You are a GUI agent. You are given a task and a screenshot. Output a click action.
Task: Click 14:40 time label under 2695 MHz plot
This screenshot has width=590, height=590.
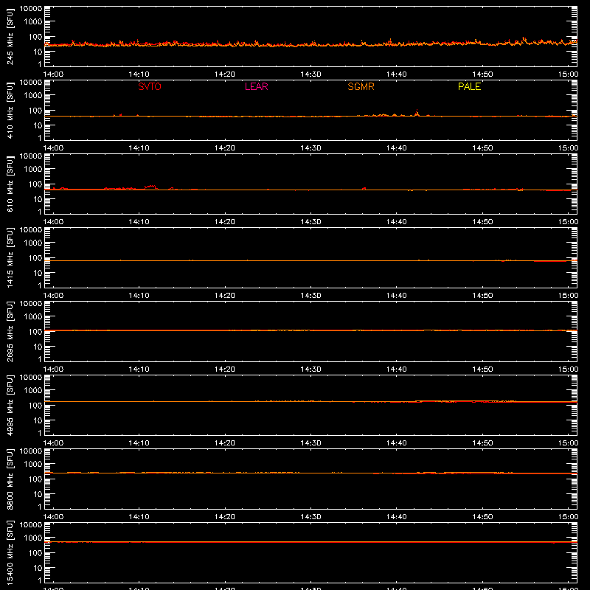click(x=397, y=369)
